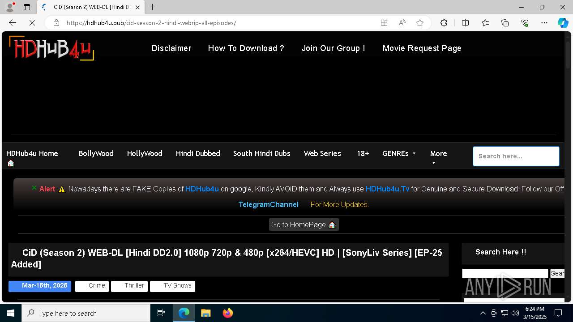
Task: Activate Read aloud icon
Action: (402, 23)
